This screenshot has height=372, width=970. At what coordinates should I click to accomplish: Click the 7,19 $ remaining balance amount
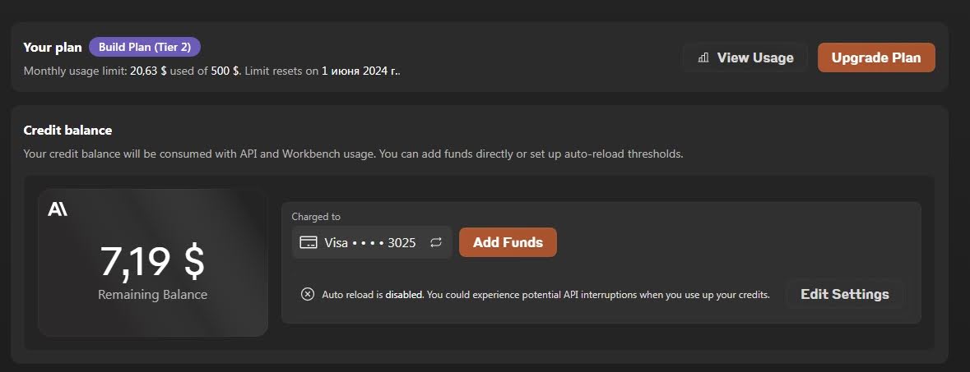(x=152, y=261)
